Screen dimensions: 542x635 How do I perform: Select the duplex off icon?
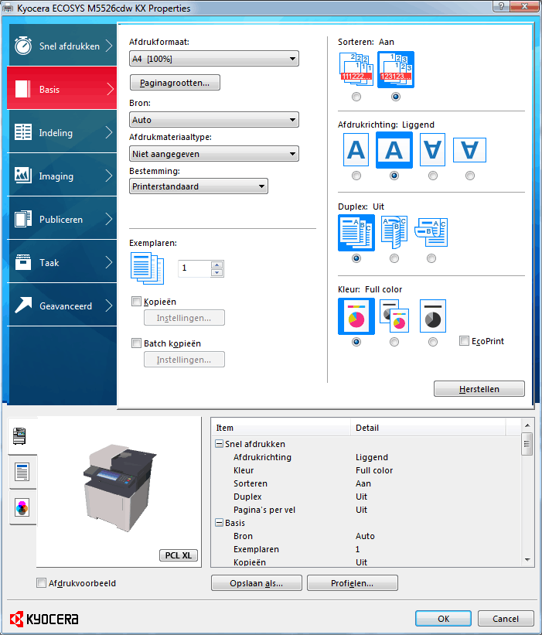356,233
